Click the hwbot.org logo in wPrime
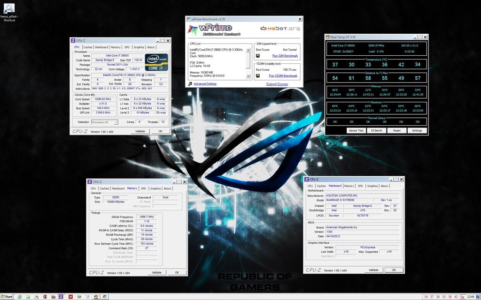 click(280, 29)
